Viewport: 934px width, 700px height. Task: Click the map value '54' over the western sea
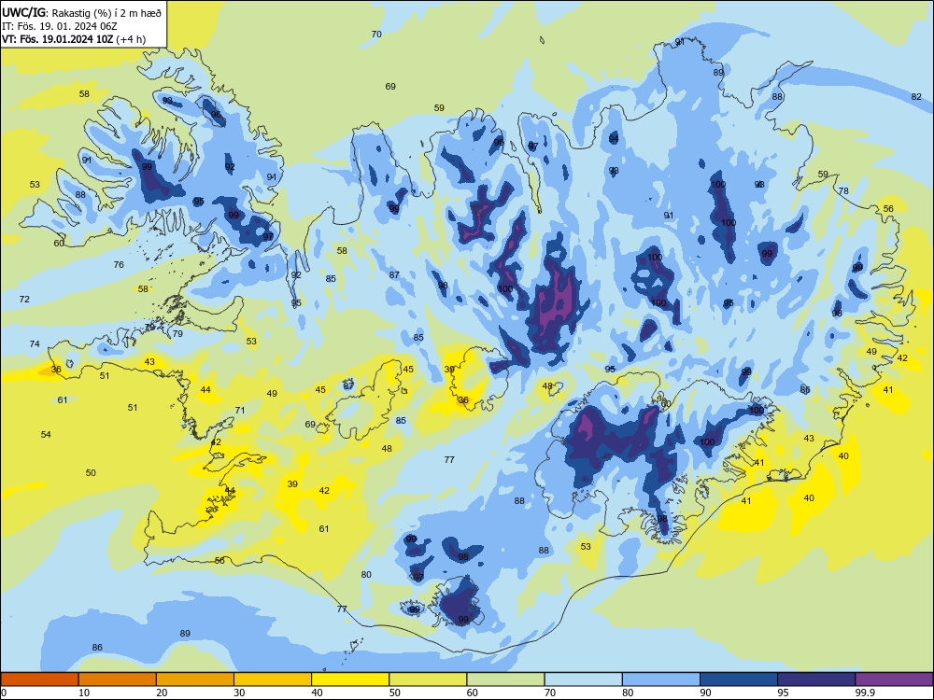coord(46,435)
